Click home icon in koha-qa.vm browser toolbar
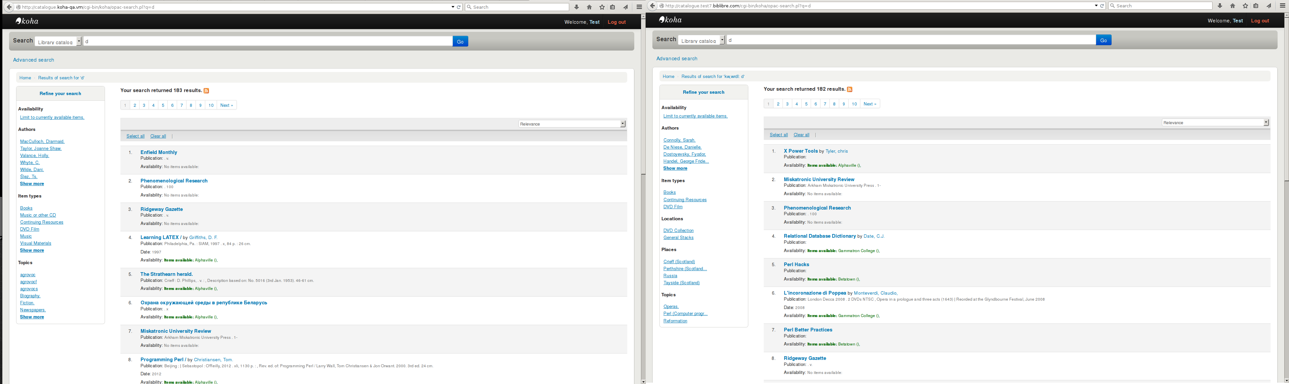1289x384 pixels. [x=589, y=7]
